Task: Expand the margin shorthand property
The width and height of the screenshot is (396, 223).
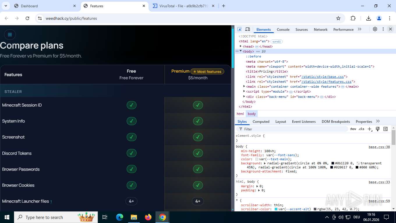Action: (x=257, y=186)
